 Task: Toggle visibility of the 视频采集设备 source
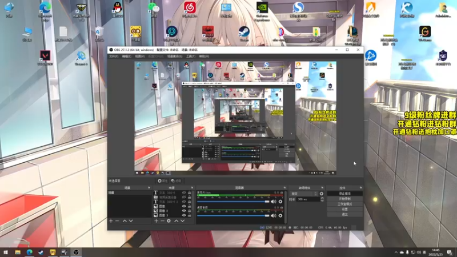pyautogui.click(x=184, y=197)
